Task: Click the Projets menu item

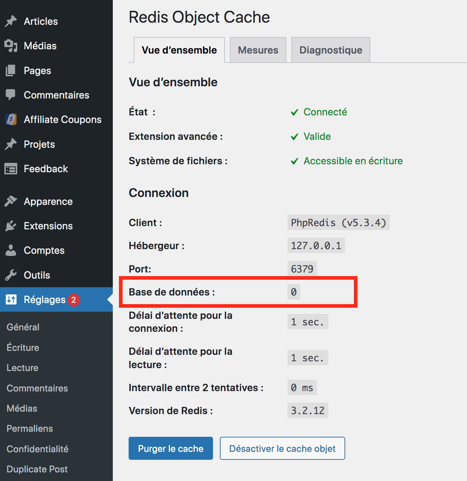Action: click(39, 144)
